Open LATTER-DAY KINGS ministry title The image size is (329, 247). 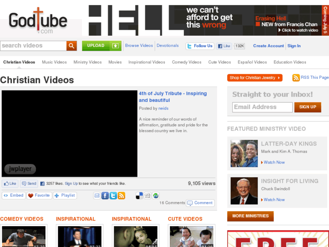(289, 144)
